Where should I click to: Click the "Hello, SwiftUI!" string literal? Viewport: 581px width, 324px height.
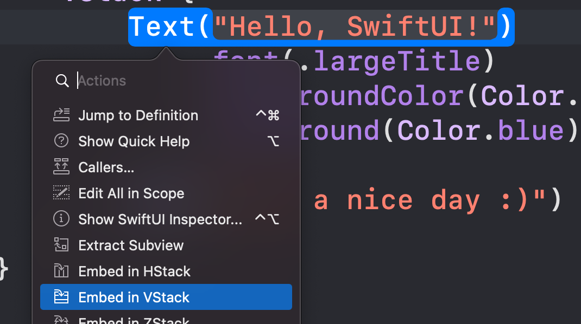(355, 27)
